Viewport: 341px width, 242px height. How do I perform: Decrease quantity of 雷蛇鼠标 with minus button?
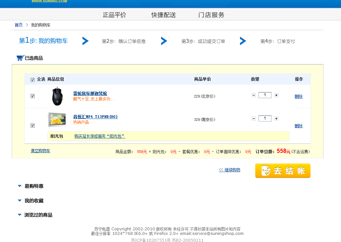pos(254,95)
